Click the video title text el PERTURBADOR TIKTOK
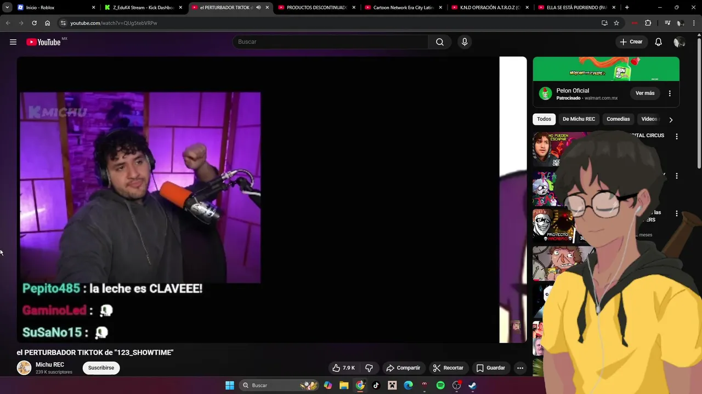 click(95, 353)
